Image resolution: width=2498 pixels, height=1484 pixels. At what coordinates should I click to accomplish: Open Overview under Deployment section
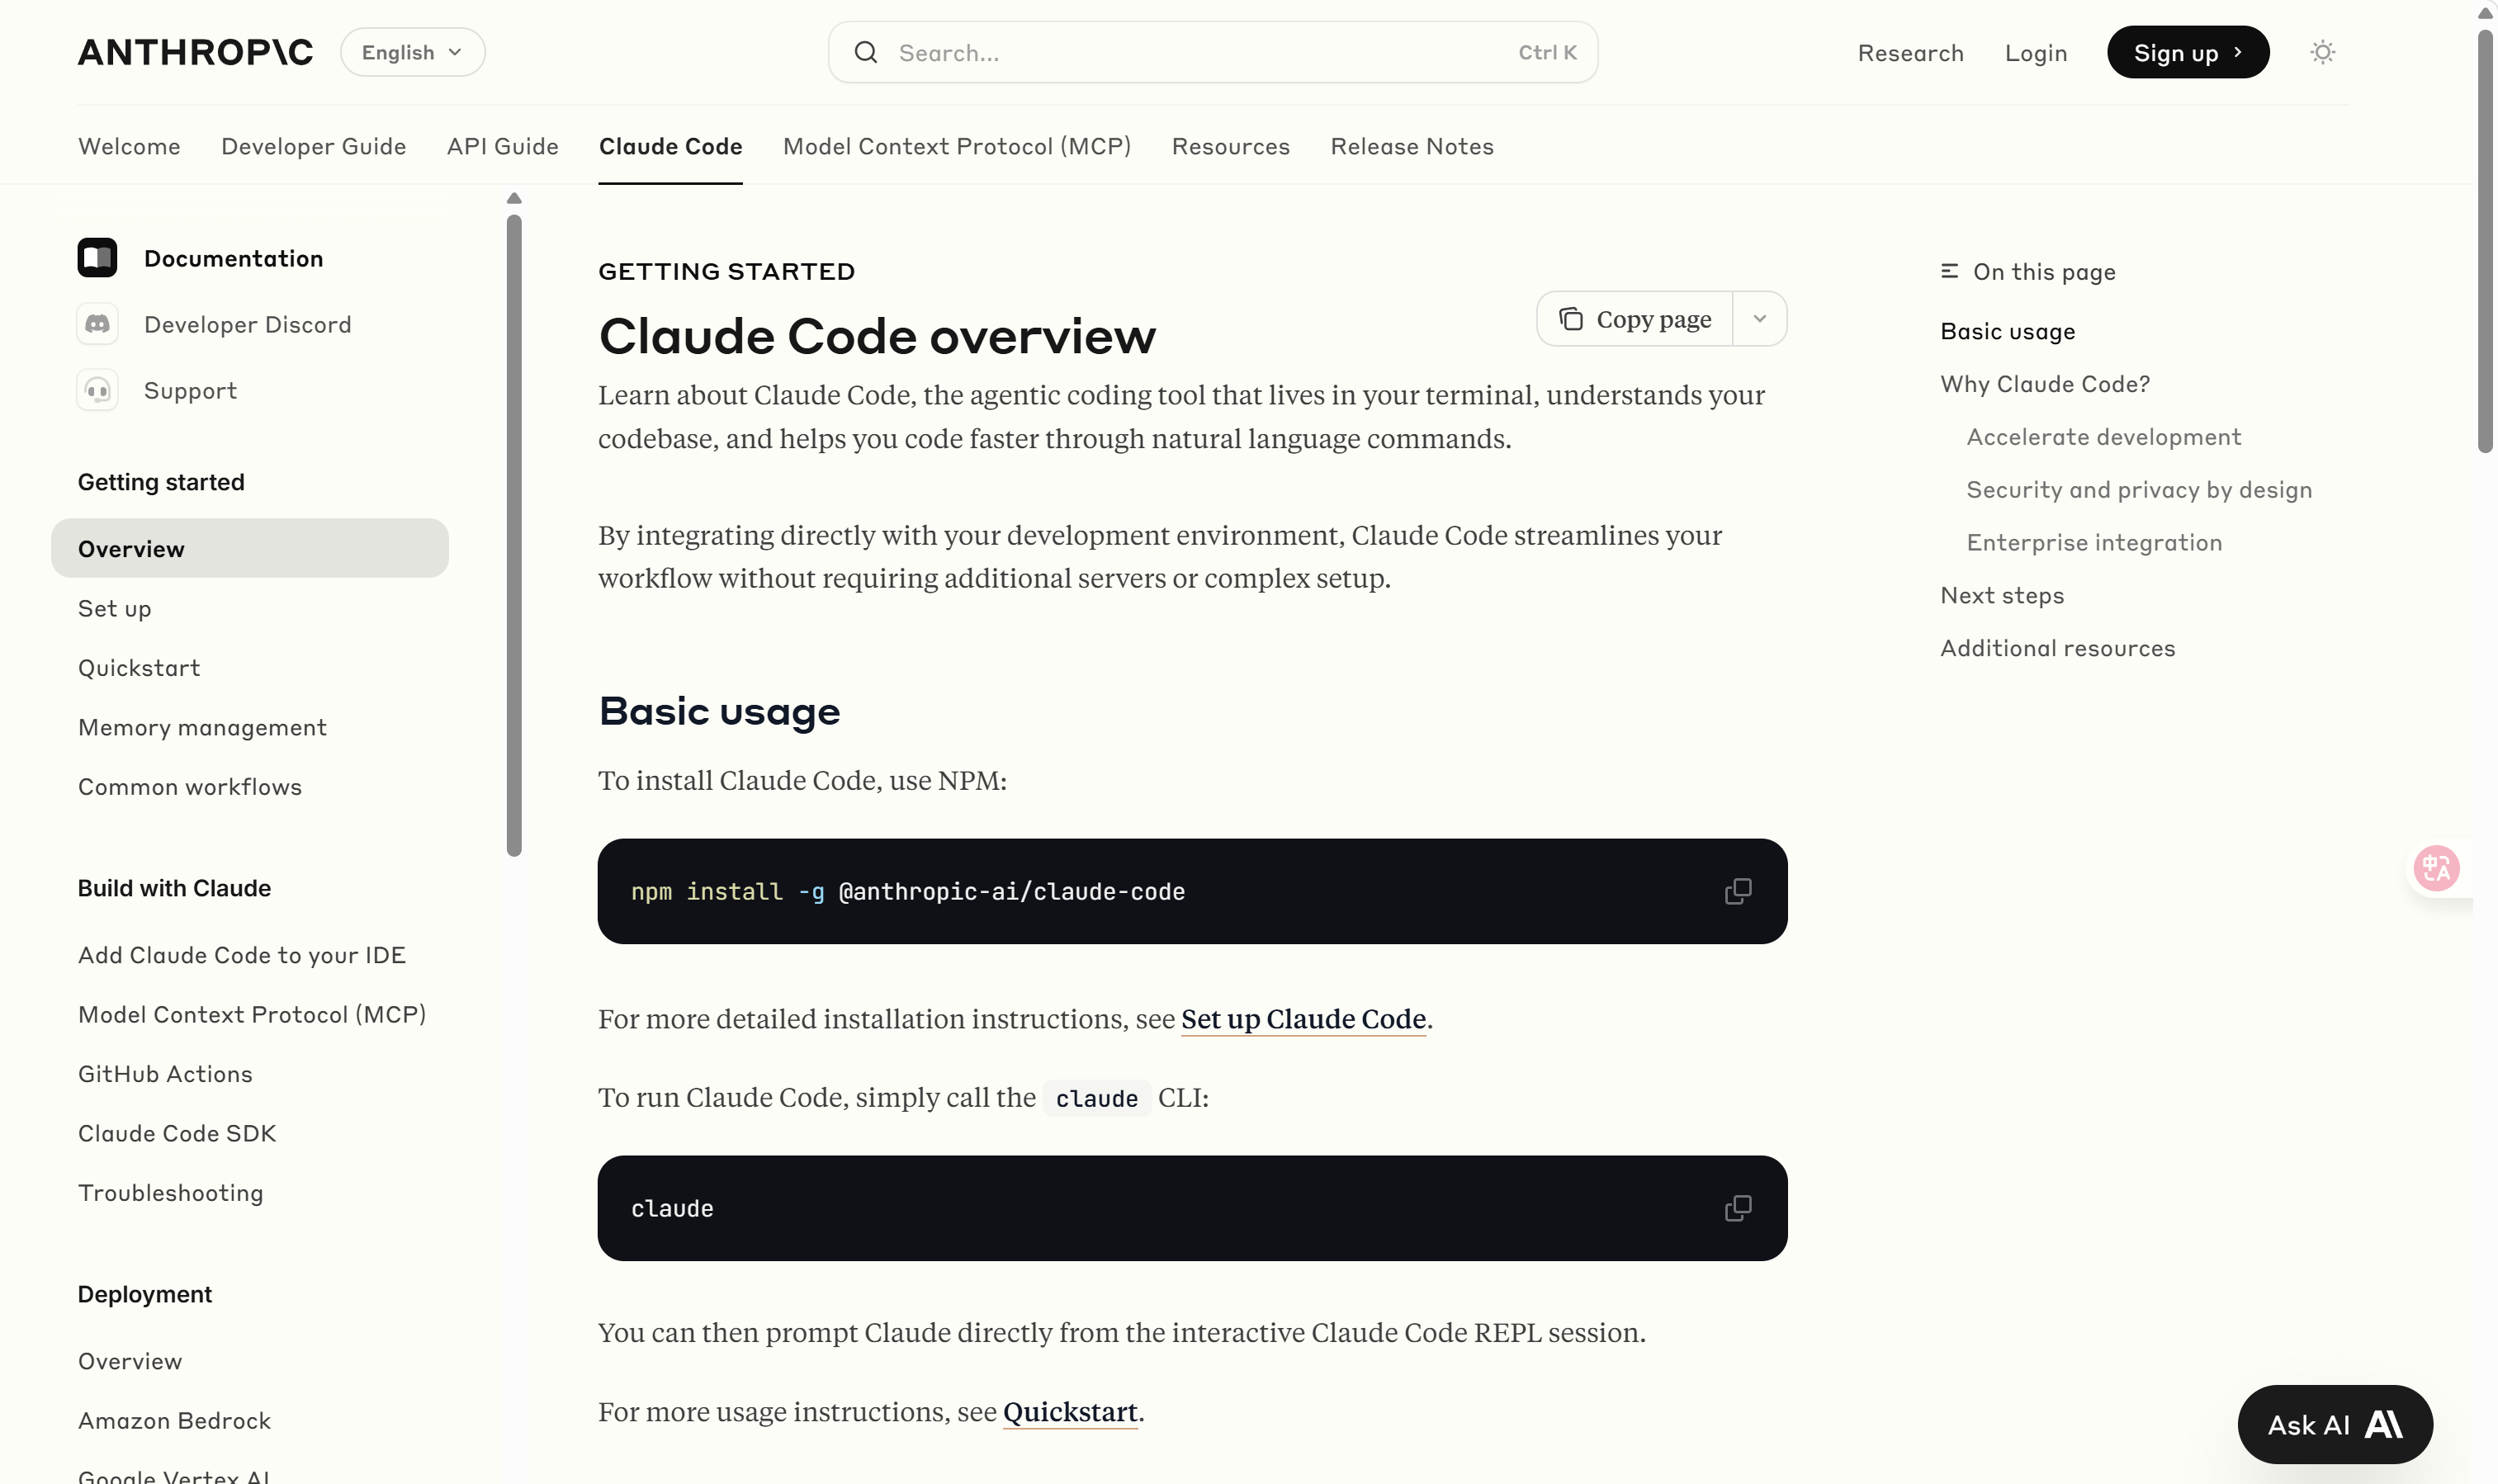coord(130,1361)
